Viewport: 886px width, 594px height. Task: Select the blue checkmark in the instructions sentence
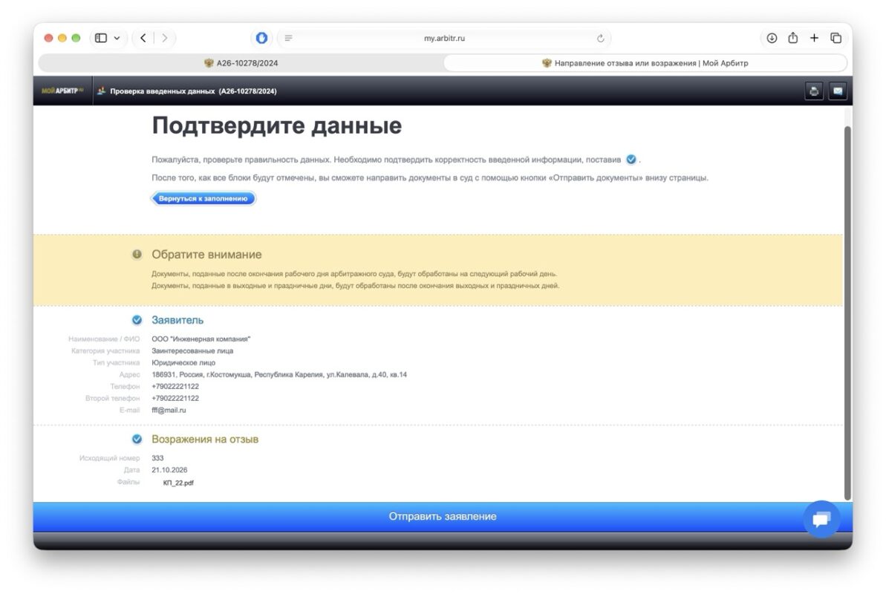point(631,160)
